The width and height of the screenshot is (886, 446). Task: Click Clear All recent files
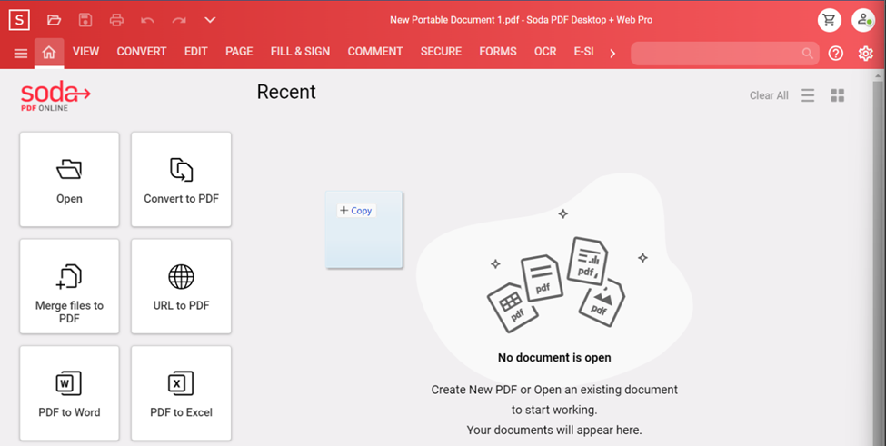point(769,95)
